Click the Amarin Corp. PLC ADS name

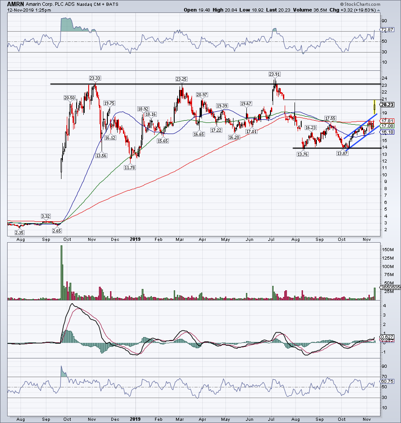point(50,4)
